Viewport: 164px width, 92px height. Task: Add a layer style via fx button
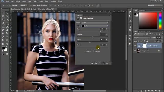tap(142, 91)
